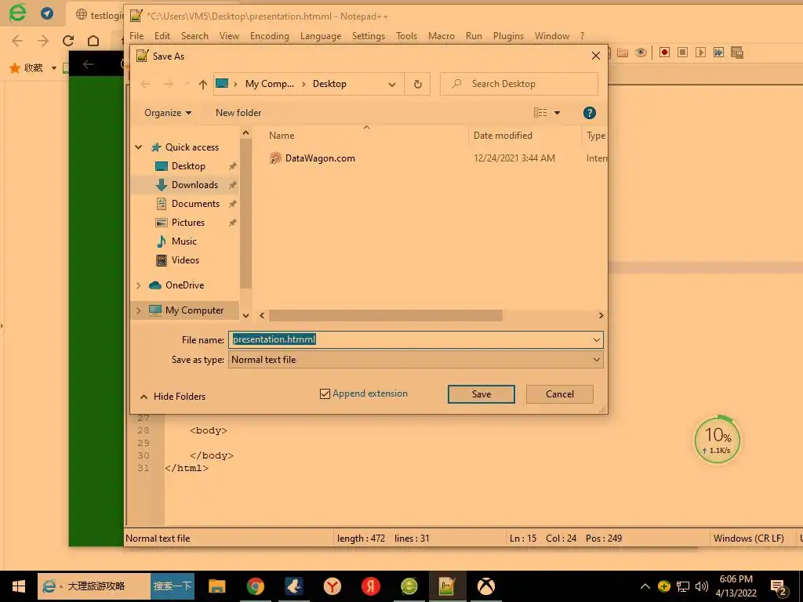803x602 pixels.
Task: Click the Stop recording macro icon
Action: (x=682, y=53)
